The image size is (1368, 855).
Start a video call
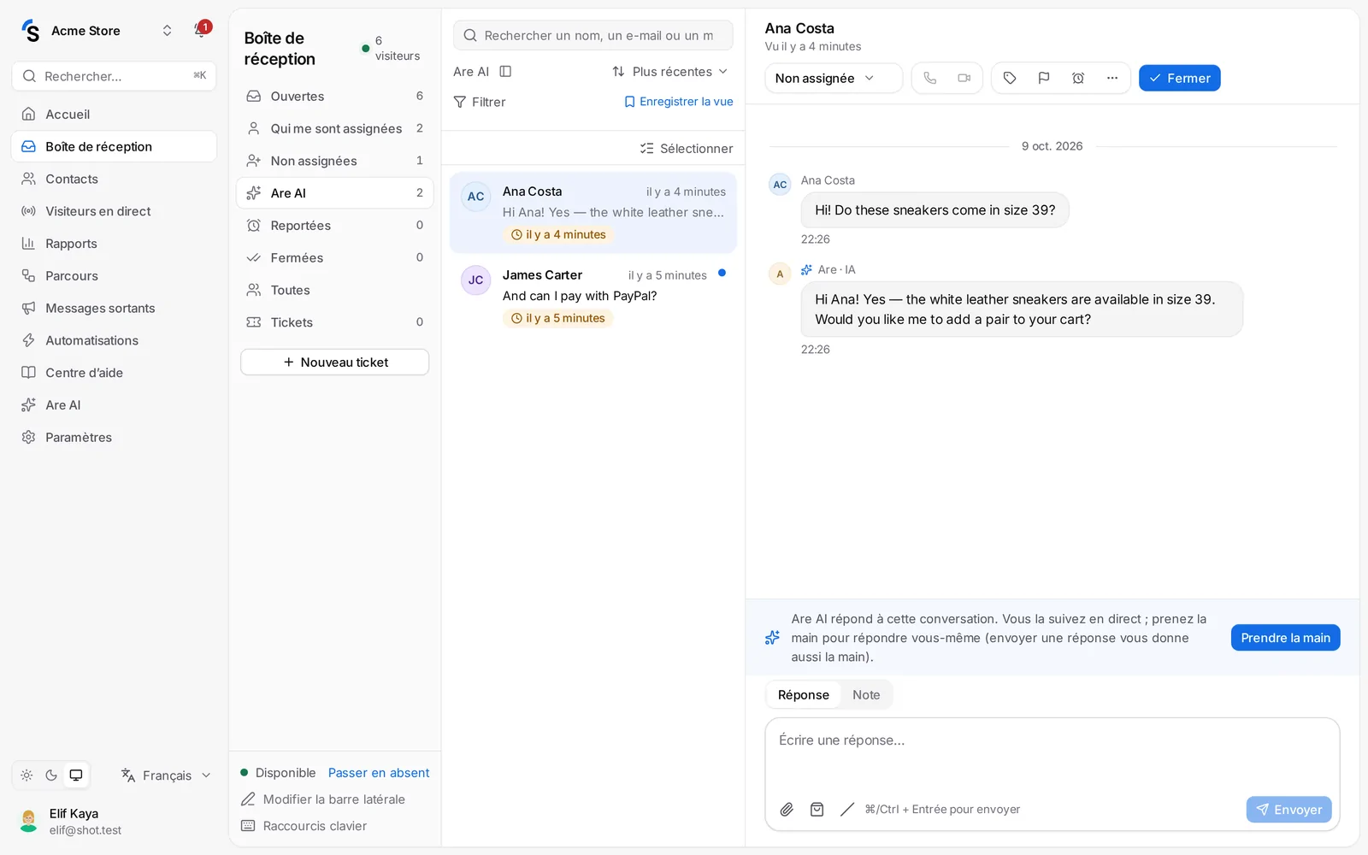[964, 78]
